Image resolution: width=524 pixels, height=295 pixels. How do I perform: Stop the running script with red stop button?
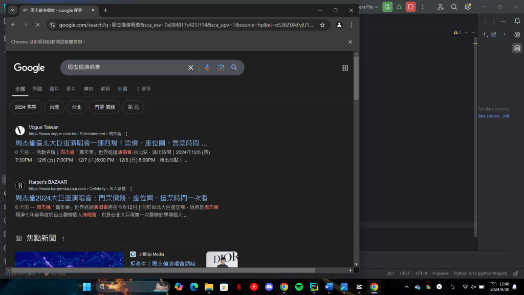tap(411, 7)
